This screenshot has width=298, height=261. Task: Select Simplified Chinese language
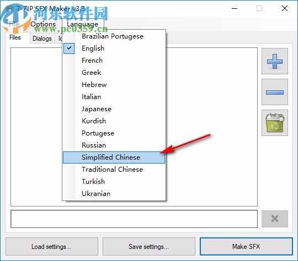114,157
